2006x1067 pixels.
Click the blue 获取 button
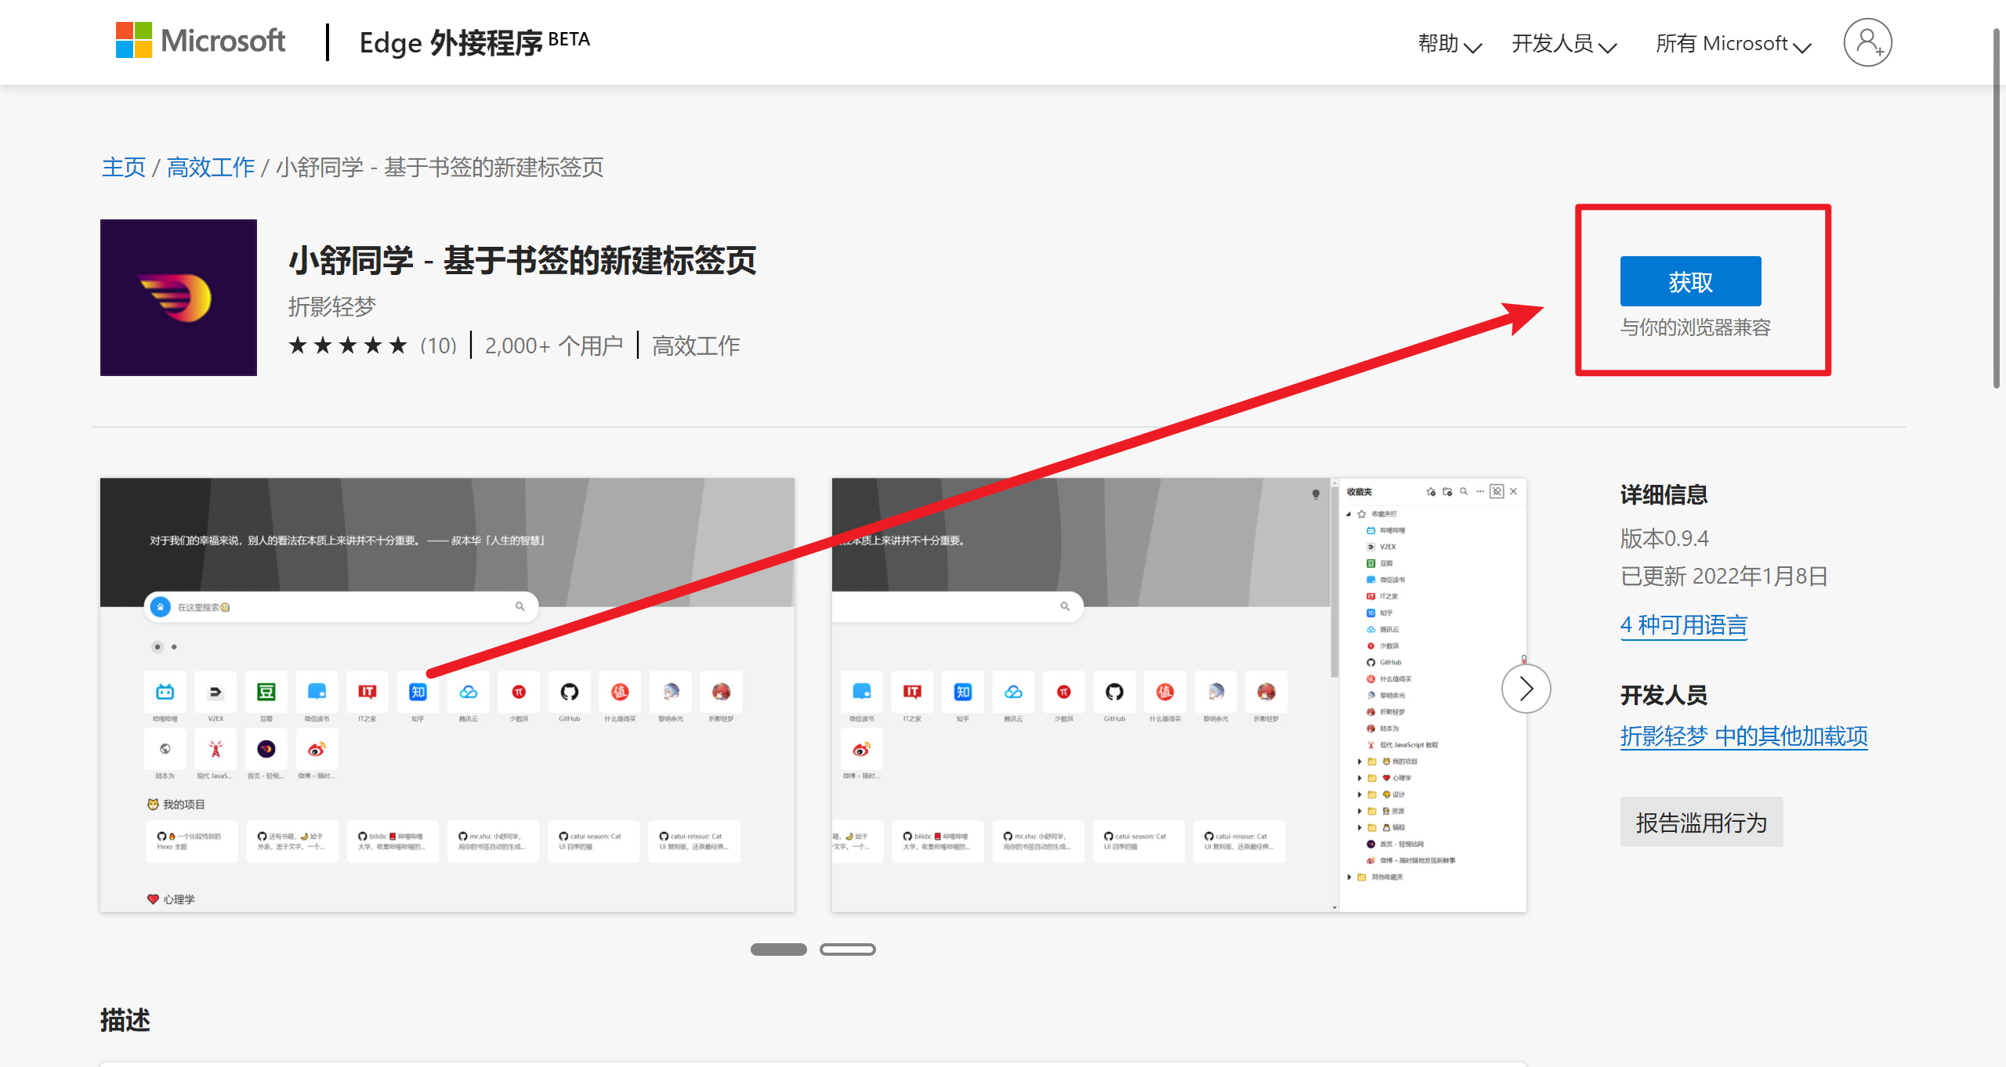coord(1690,281)
